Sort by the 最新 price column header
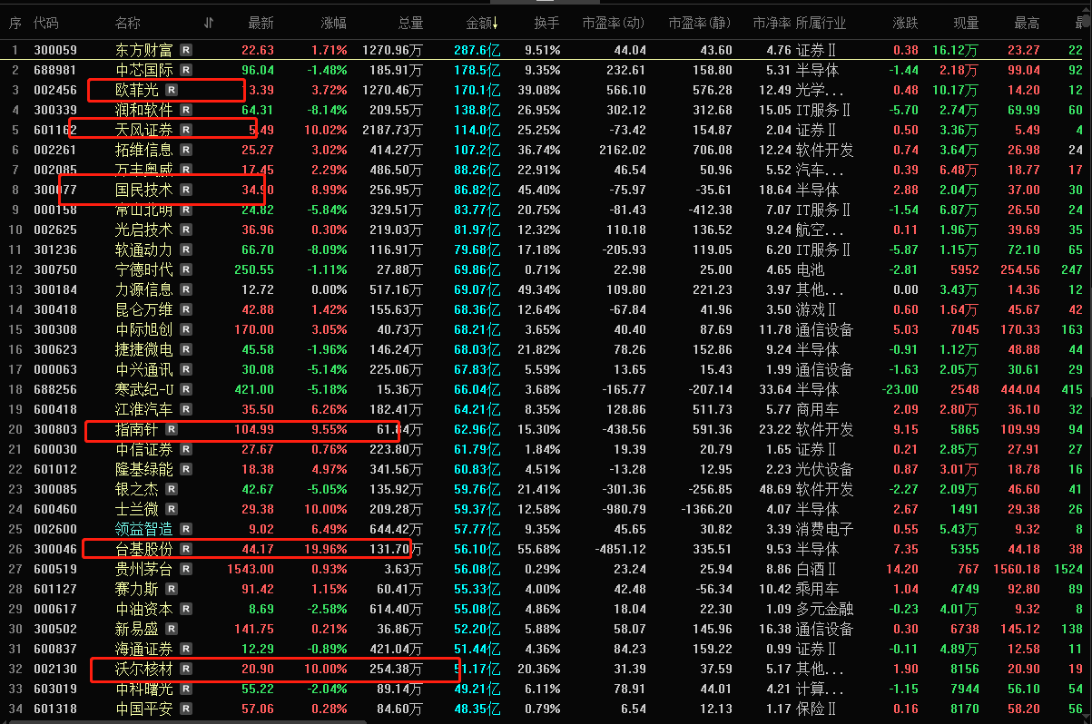 click(261, 23)
